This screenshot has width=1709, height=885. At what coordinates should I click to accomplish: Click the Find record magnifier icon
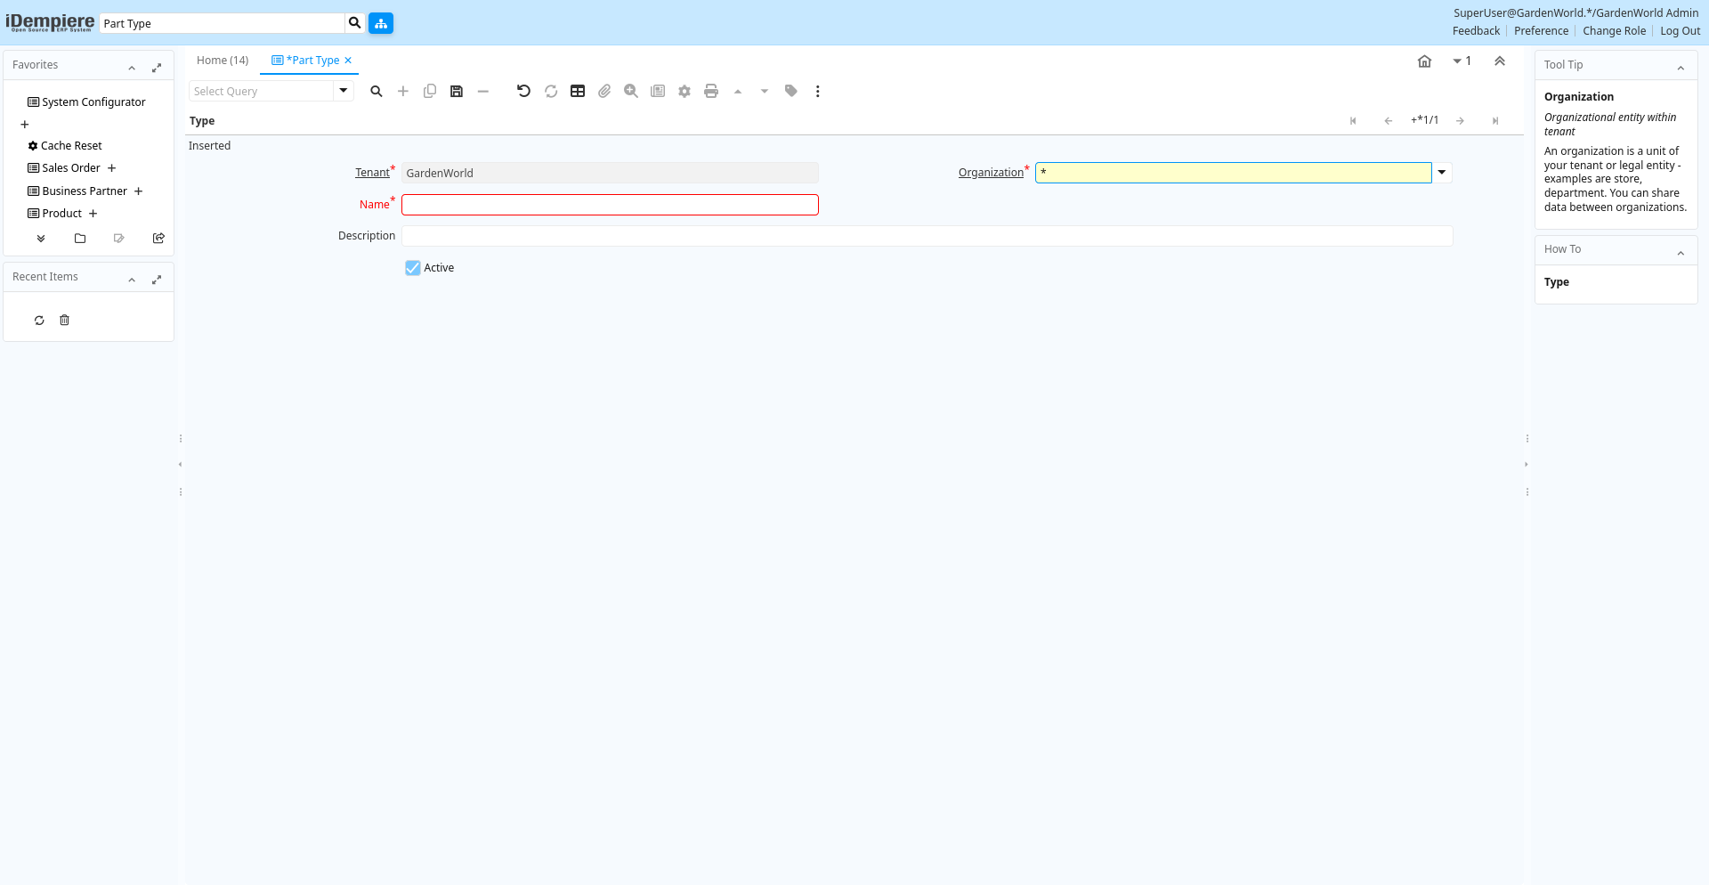coord(377,92)
